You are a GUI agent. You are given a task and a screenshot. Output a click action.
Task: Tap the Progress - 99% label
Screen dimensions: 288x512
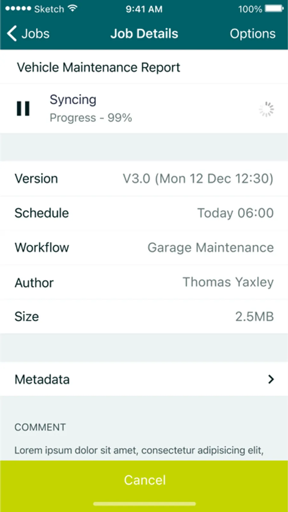[x=91, y=118]
